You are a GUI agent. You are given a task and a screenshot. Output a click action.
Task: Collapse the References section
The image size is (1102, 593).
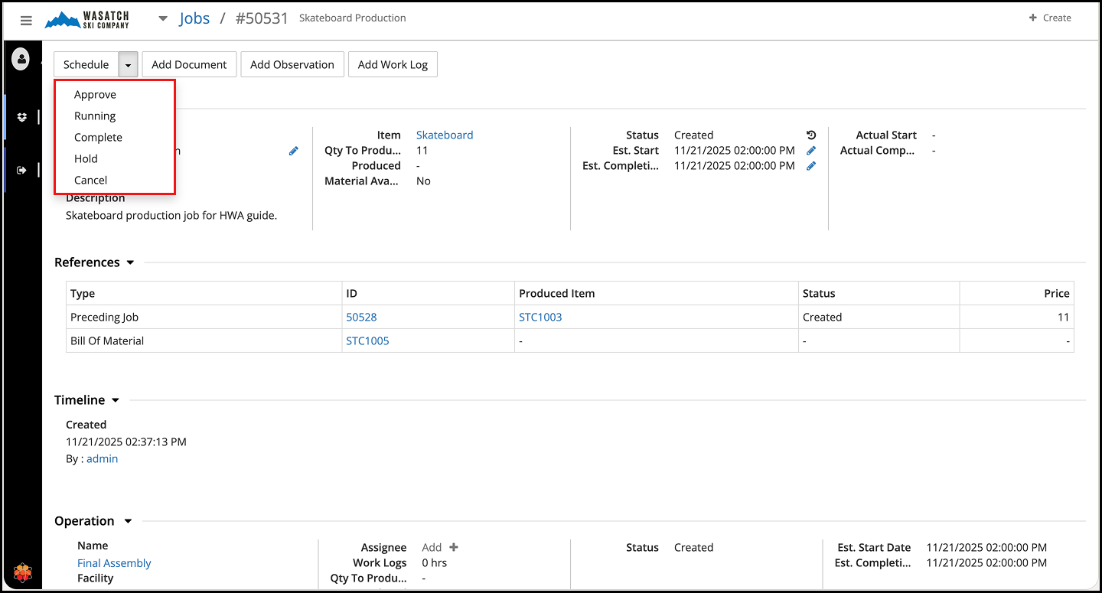coord(130,262)
